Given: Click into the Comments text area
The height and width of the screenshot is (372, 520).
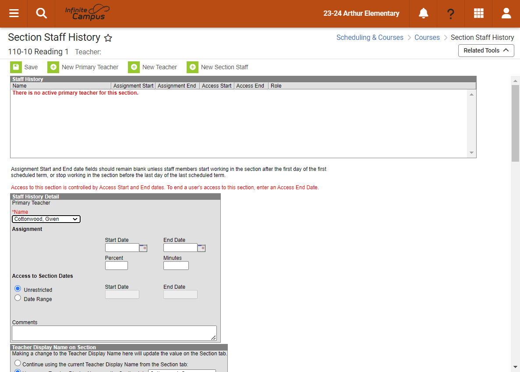Looking at the screenshot, I should pyautogui.click(x=114, y=333).
